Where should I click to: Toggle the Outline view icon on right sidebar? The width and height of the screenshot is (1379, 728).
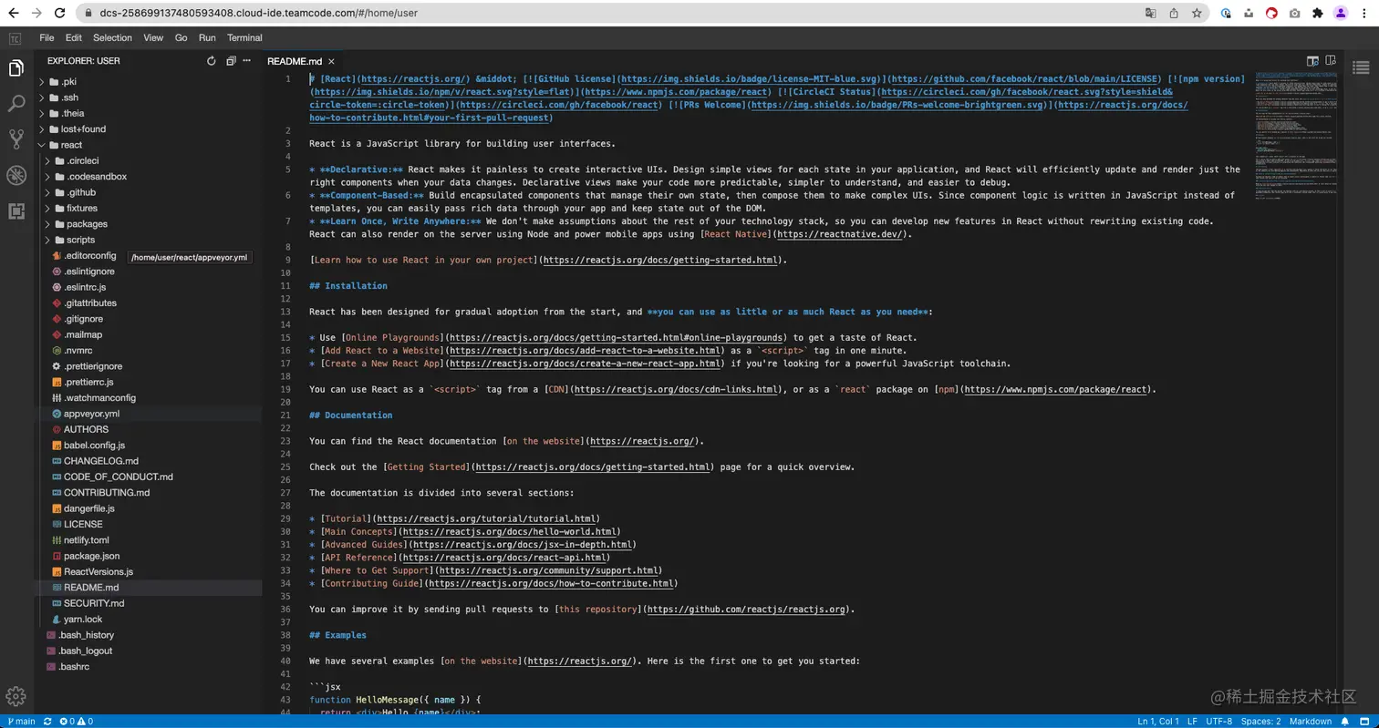pos(1361,67)
